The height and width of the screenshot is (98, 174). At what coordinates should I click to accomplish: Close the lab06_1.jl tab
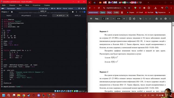pyautogui.click(x=67, y=16)
